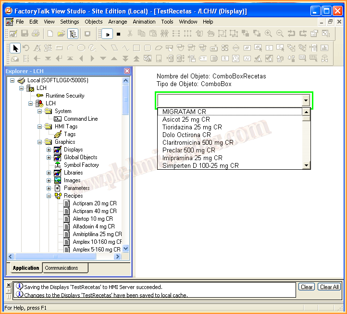The height and width of the screenshot is (314, 347).
Task: Open the ComboBoxRecetas dropdown arrow
Action: pyautogui.click(x=306, y=100)
